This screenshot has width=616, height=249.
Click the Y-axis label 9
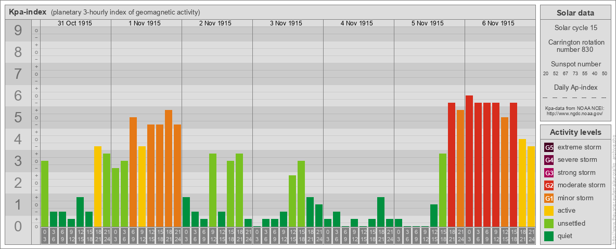click(x=18, y=31)
